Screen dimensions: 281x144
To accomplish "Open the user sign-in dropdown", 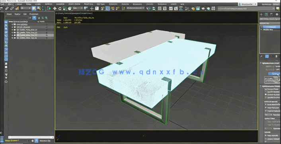I will coord(248,4).
